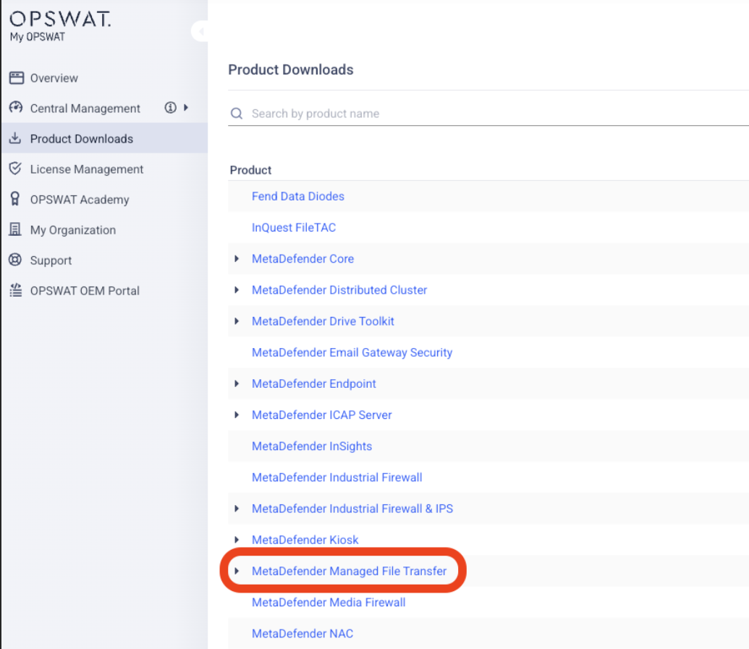Click the Central Management gauge icon
The height and width of the screenshot is (649, 749).
click(16, 108)
